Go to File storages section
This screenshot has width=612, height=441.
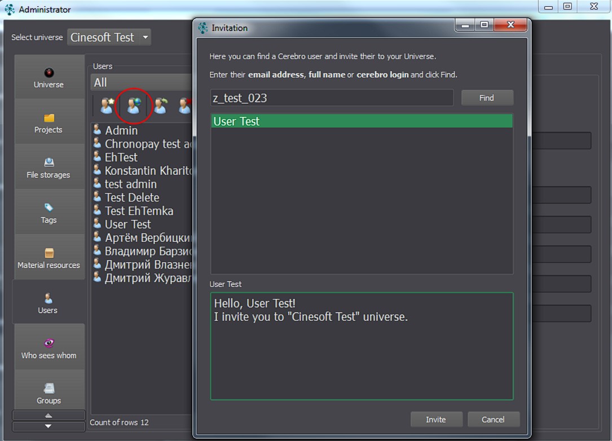(49, 166)
